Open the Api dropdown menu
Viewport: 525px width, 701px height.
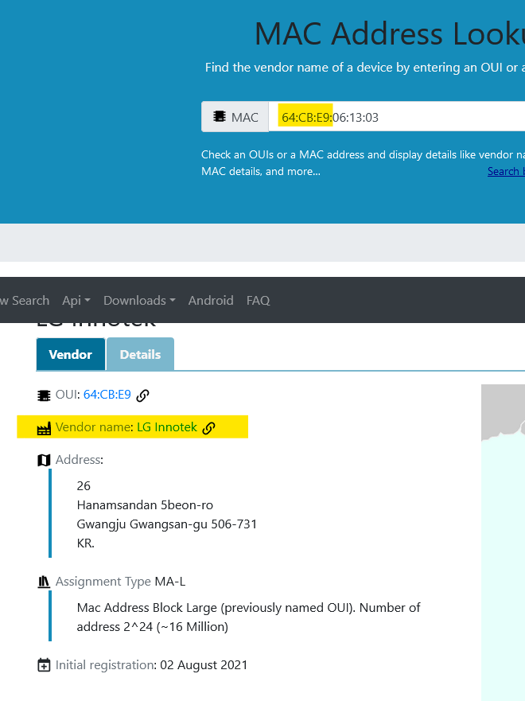click(76, 301)
